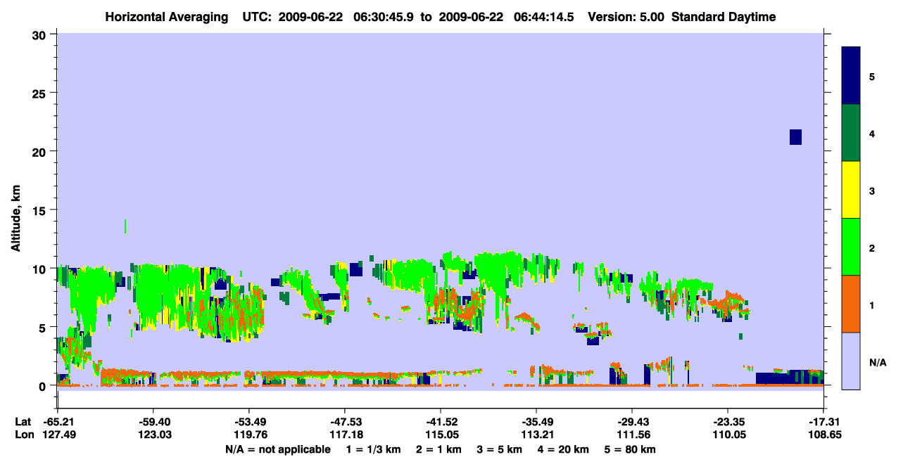
Task: Click the yellow level 3 swatch
Action: click(x=851, y=190)
